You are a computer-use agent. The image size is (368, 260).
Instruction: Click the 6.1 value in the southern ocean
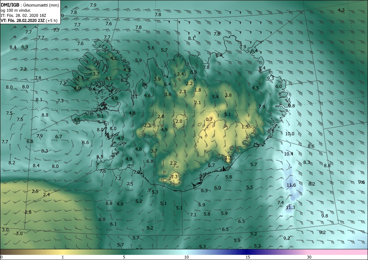[113, 224]
